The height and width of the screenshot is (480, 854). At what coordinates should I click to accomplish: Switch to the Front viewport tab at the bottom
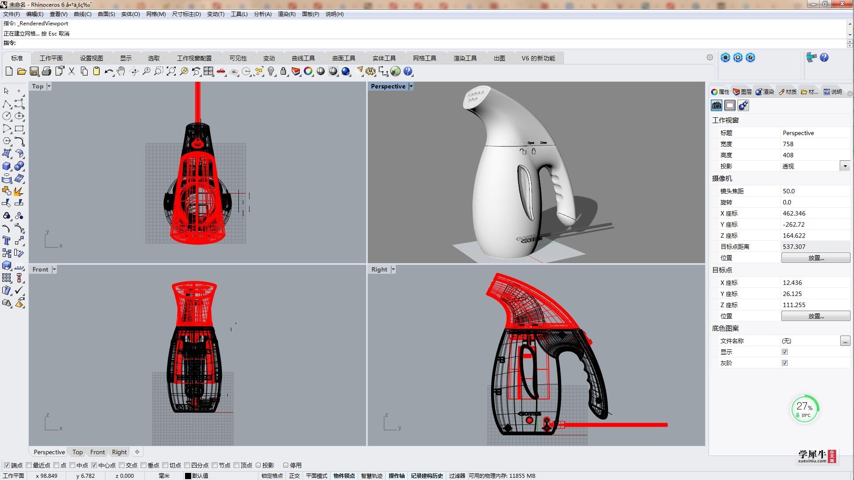point(97,452)
